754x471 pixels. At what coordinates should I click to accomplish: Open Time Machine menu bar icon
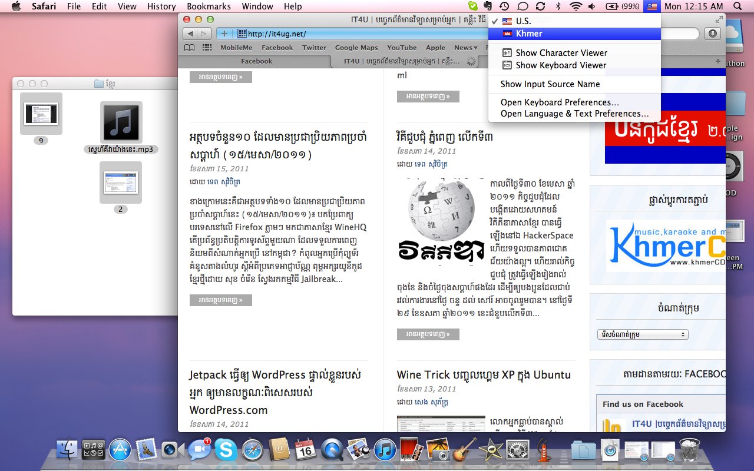tap(504, 6)
